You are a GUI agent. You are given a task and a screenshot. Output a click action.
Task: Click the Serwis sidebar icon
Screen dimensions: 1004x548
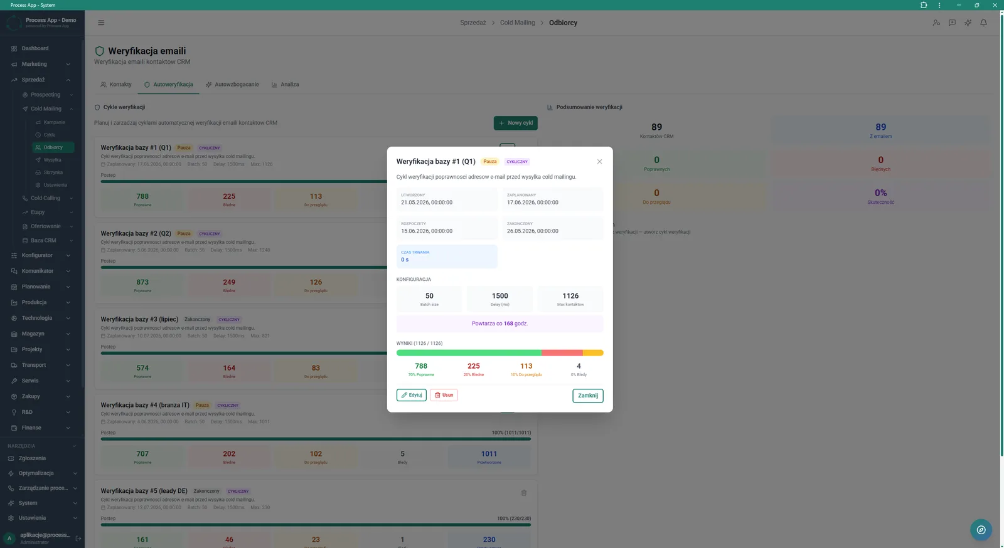tap(14, 381)
